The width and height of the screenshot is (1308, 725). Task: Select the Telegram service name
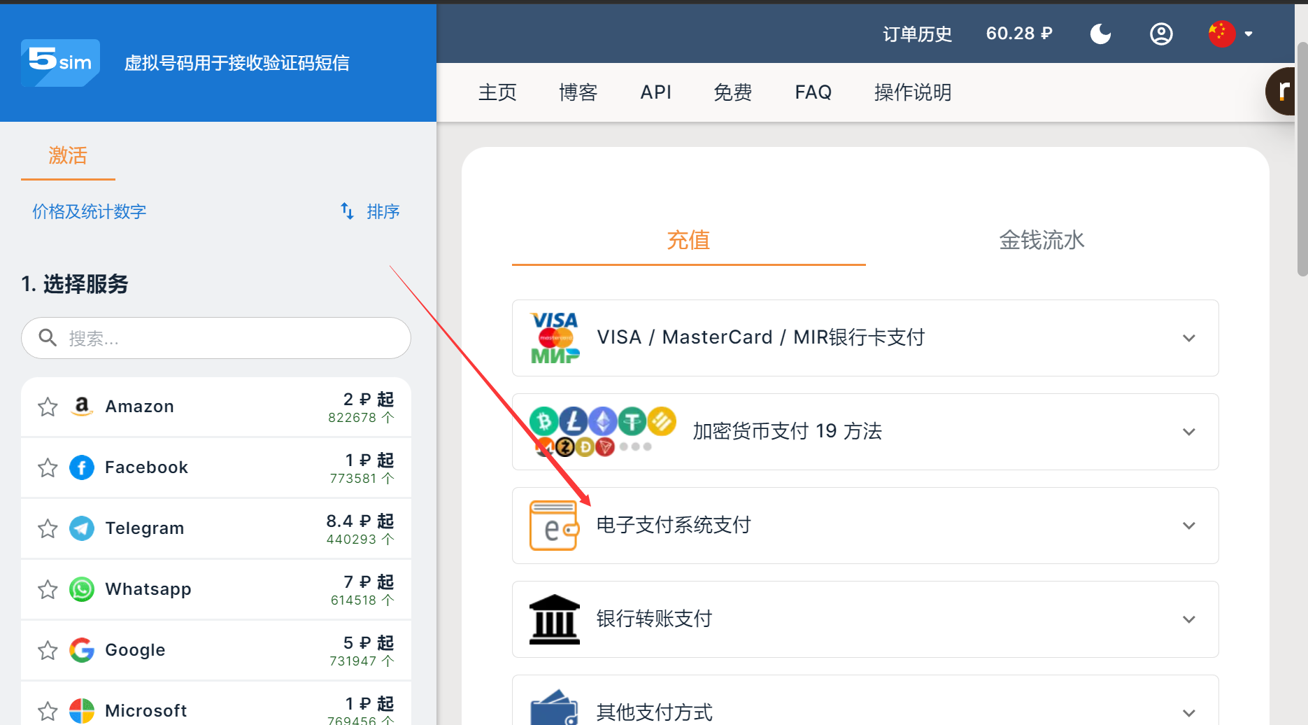click(x=145, y=528)
